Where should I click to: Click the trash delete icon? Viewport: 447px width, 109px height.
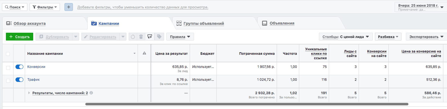click(141, 37)
